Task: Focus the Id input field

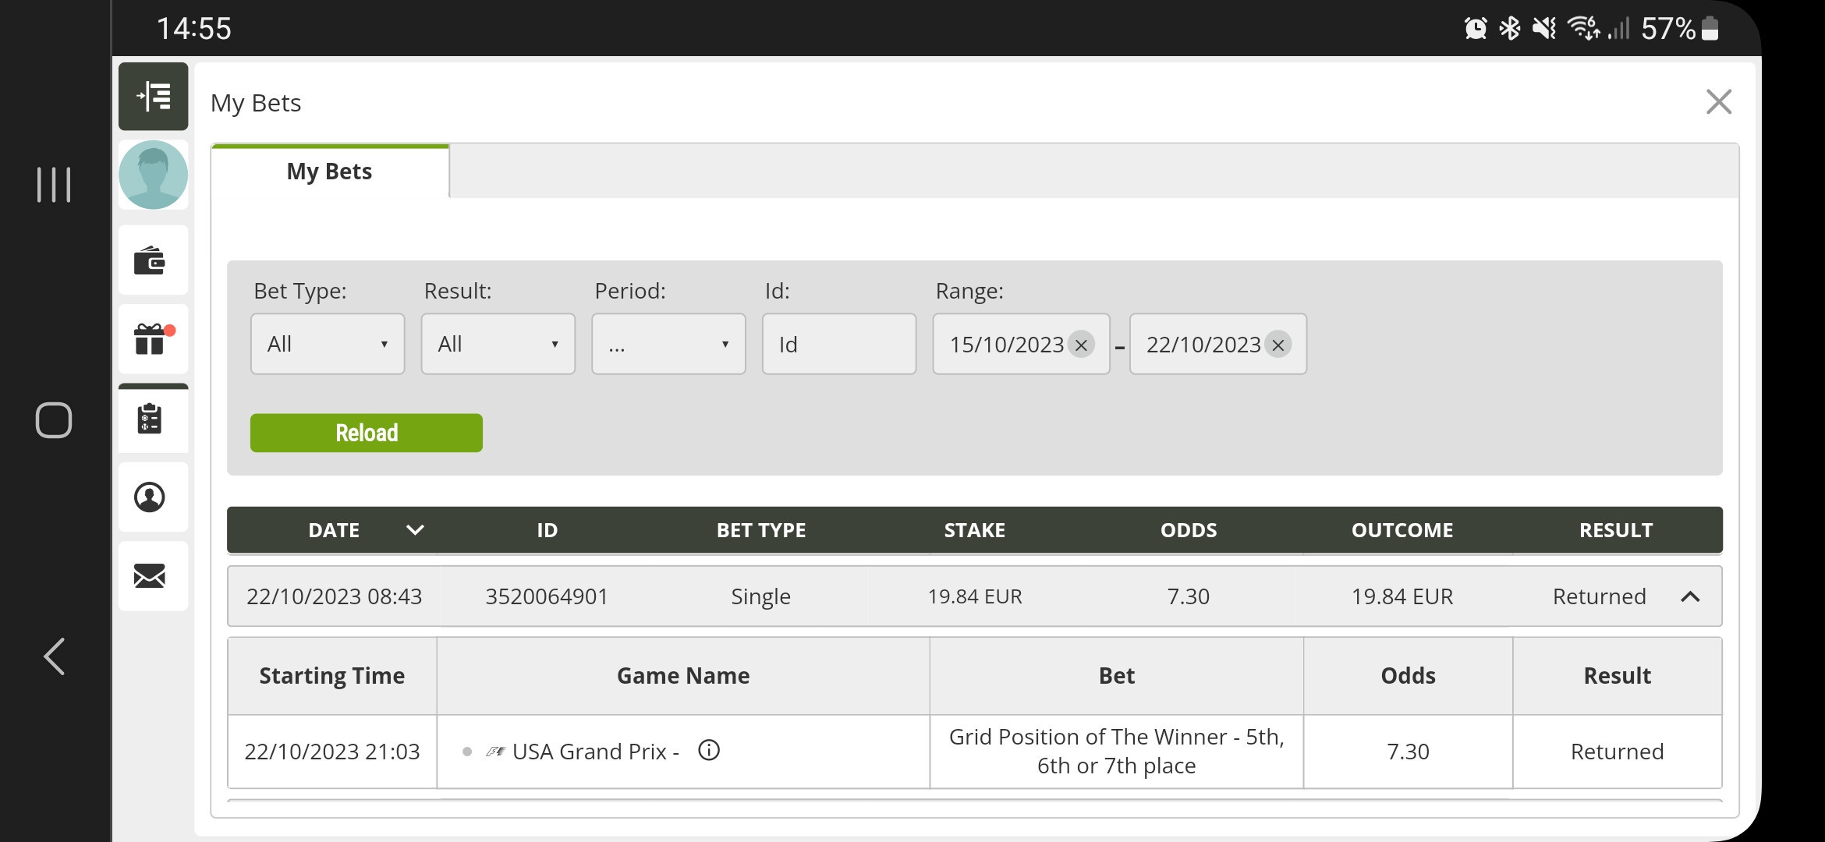Action: tap(839, 344)
